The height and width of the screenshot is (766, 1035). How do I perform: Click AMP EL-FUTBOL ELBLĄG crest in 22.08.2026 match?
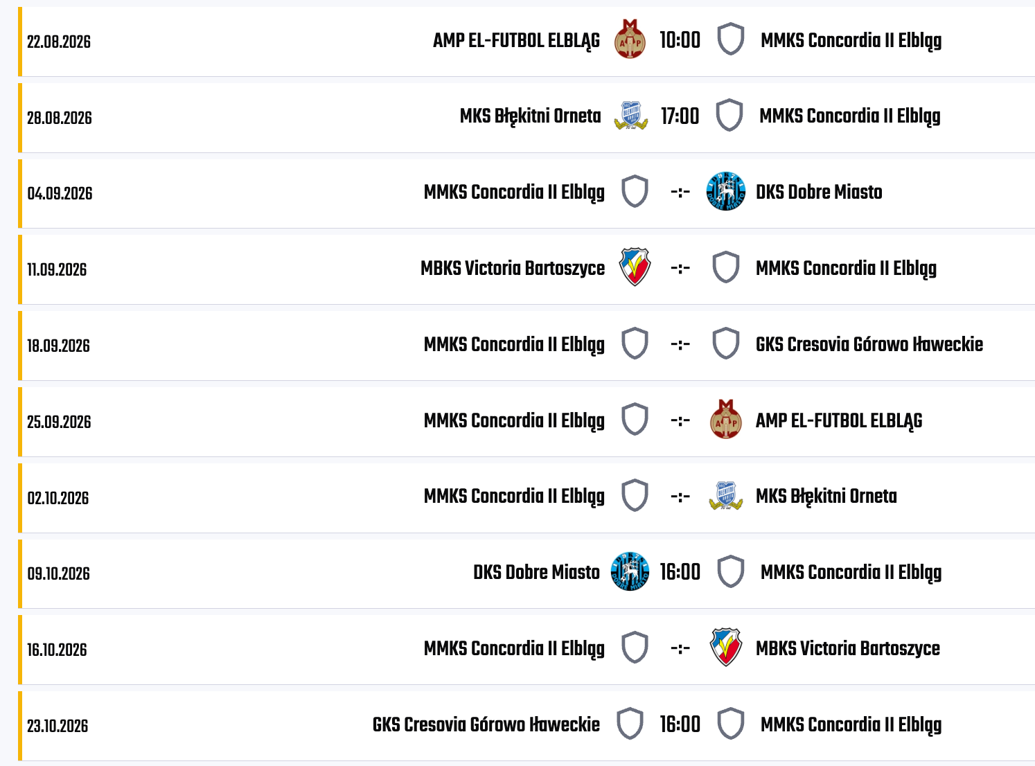pyautogui.click(x=630, y=39)
